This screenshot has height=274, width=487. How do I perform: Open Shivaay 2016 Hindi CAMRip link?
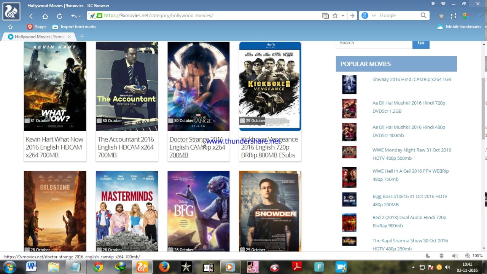[412, 80]
